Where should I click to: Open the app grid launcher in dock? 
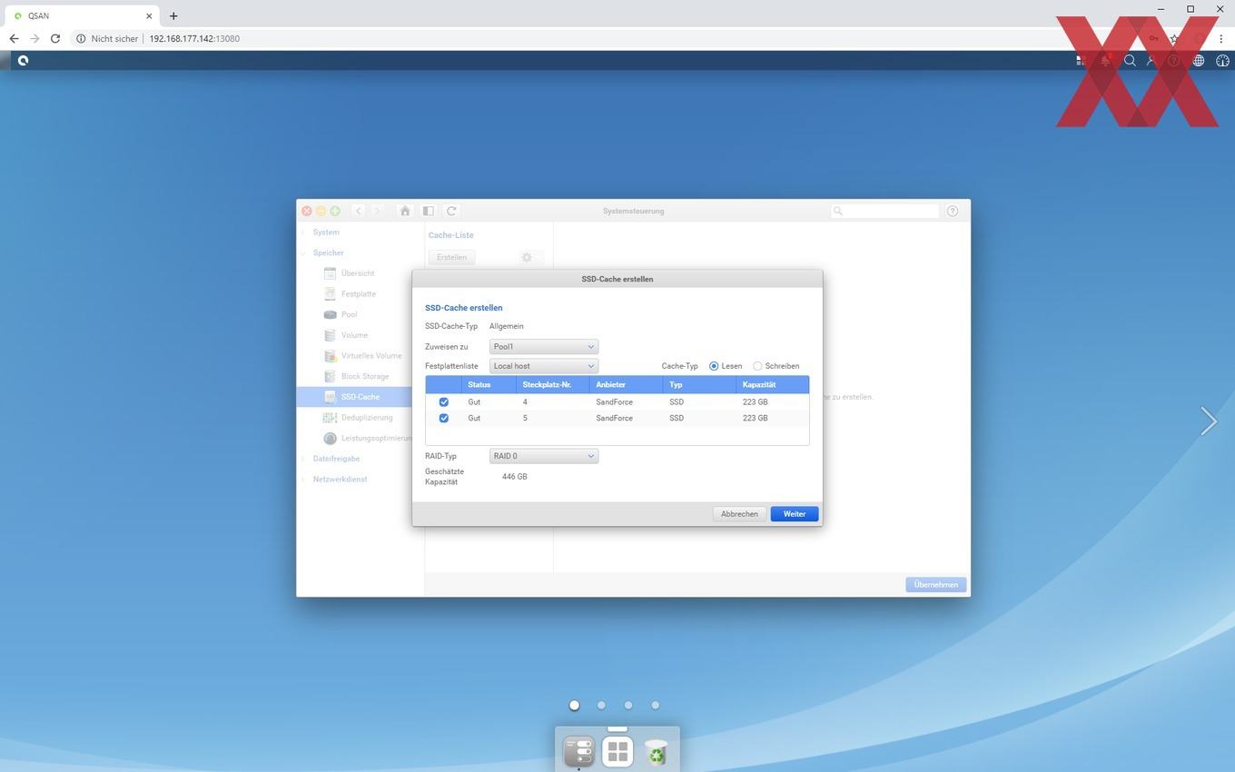click(617, 751)
